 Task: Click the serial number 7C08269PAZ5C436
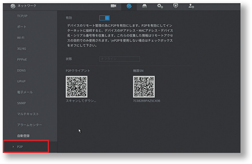[147, 101]
